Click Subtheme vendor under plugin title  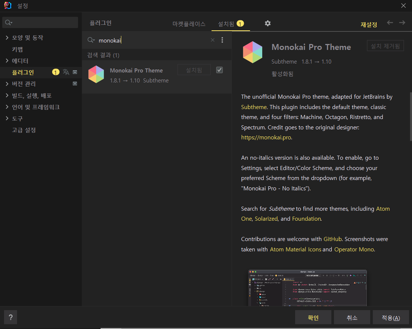tap(284, 62)
